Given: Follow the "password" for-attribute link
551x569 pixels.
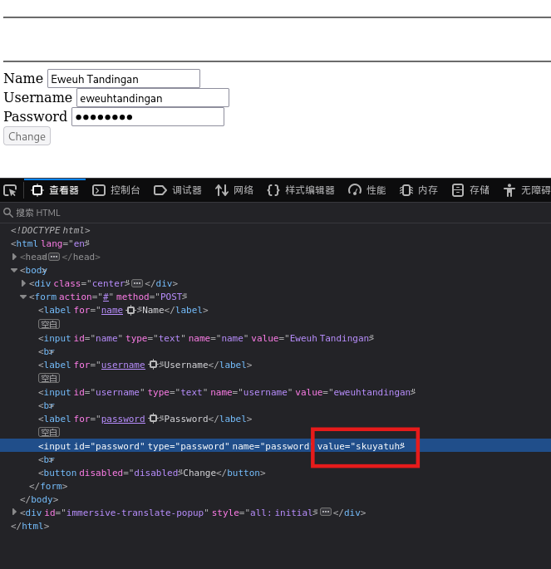Looking at the screenshot, I should point(123,419).
